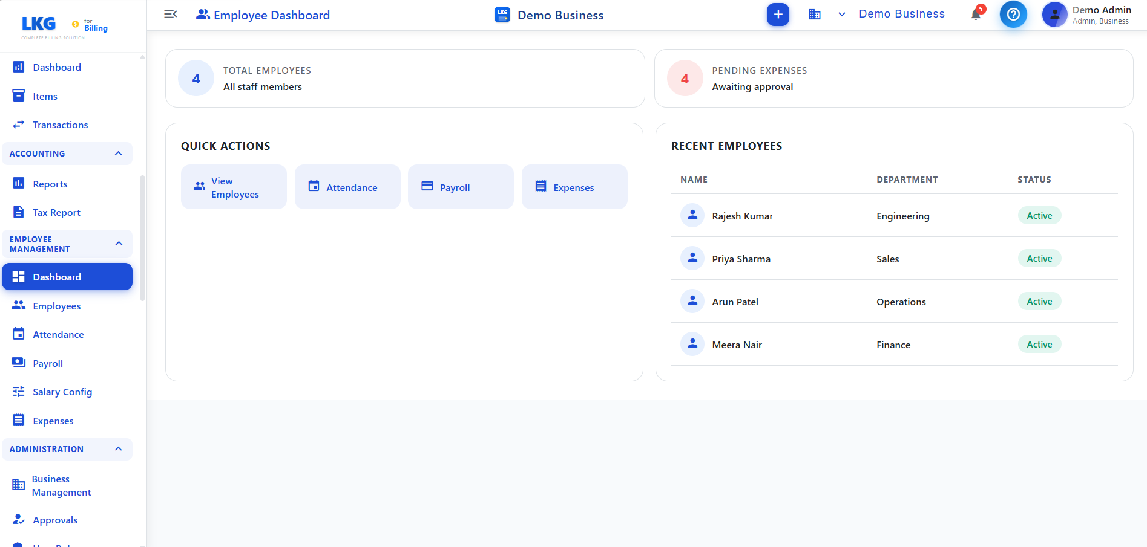1147x547 pixels.
Task: Collapse the Employee Management section
Action: pos(67,244)
